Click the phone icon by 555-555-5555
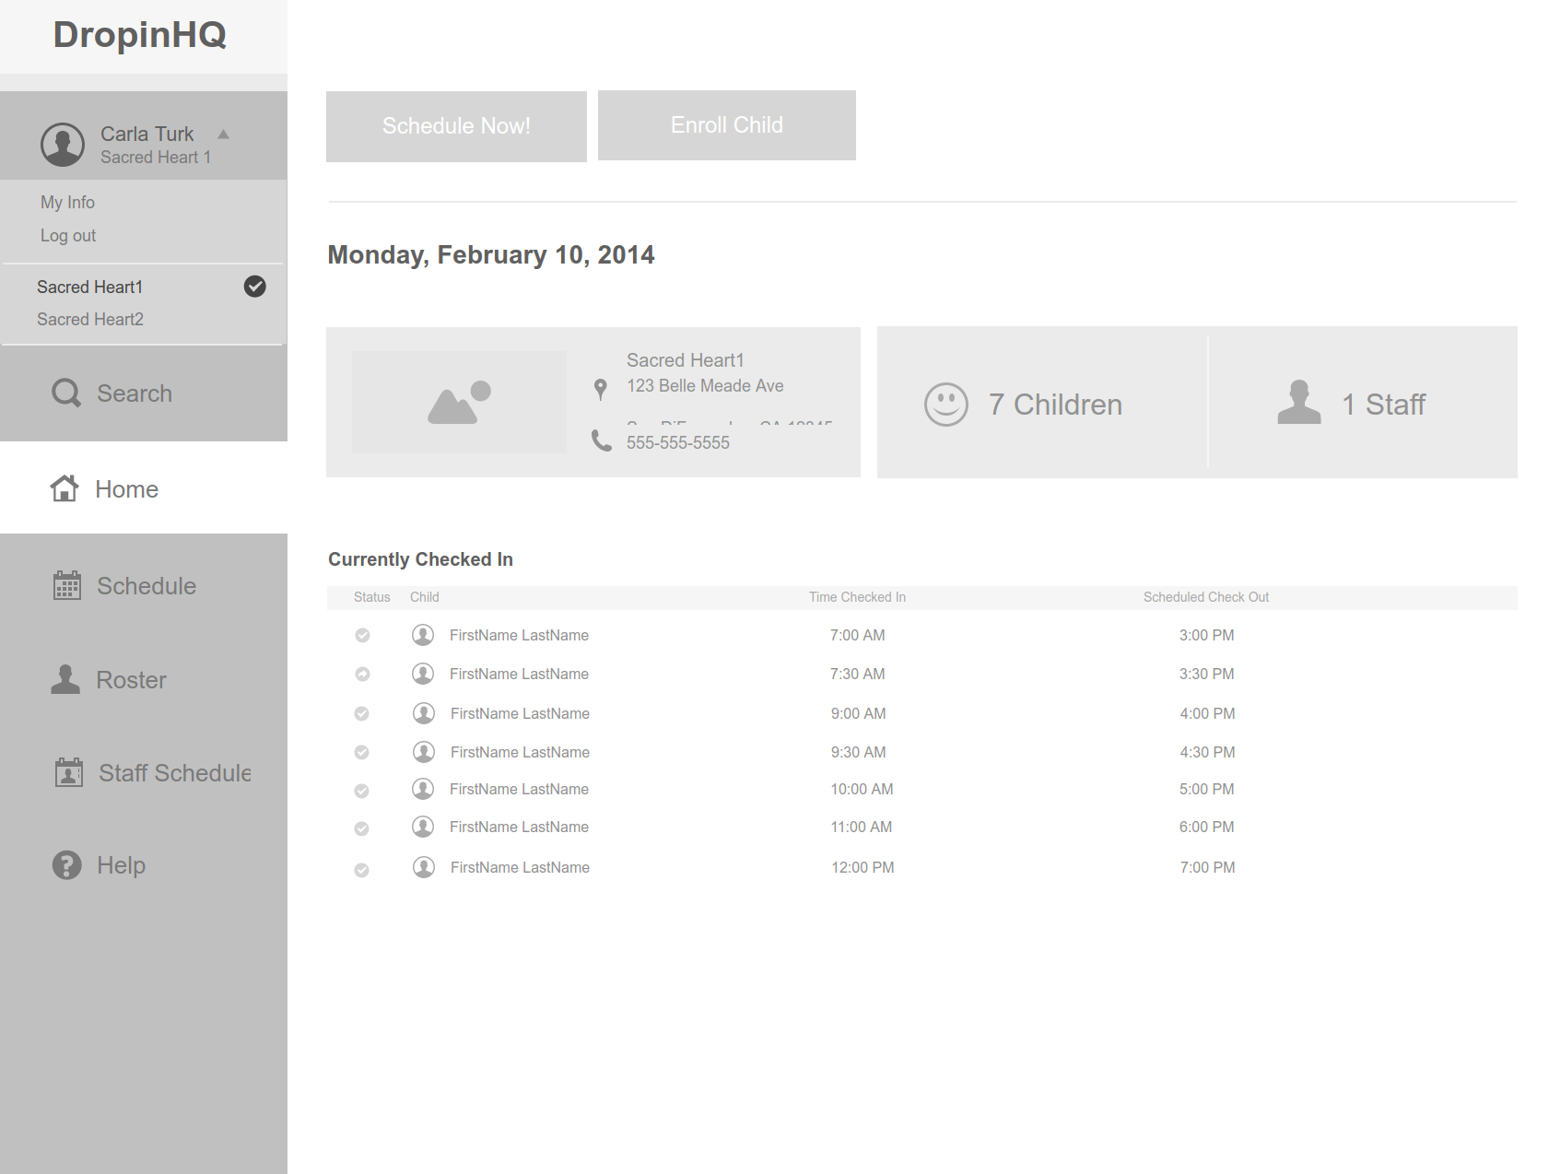This screenshot has width=1549, height=1174. click(x=602, y=440)
